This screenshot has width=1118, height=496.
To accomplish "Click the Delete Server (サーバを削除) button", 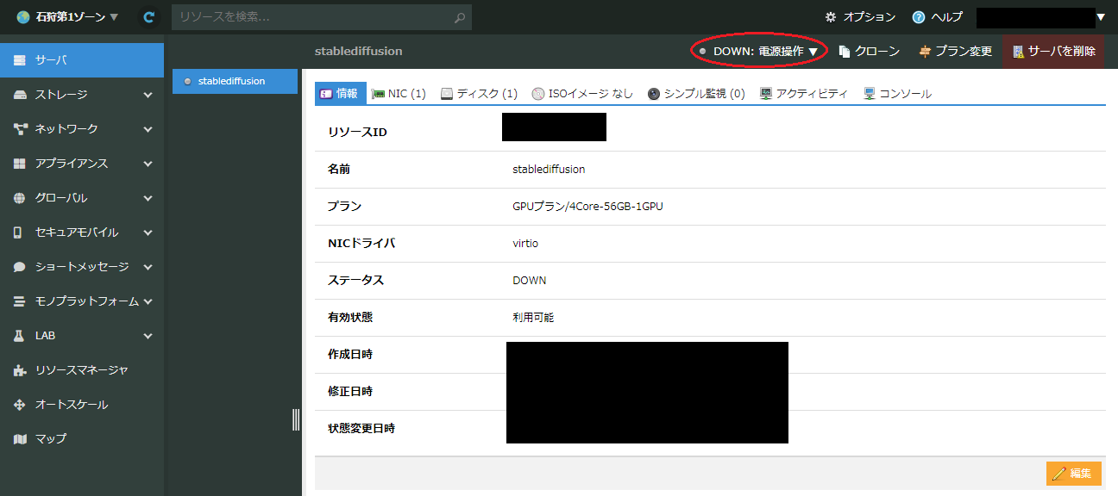I will click(x=1053, y=52).
